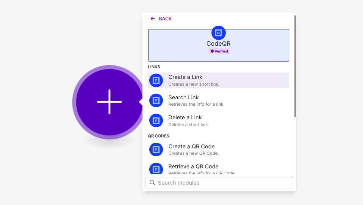
Task: Select the Retrieve a QR Code module
Action: pyautogui.click(x=218, y=168)
